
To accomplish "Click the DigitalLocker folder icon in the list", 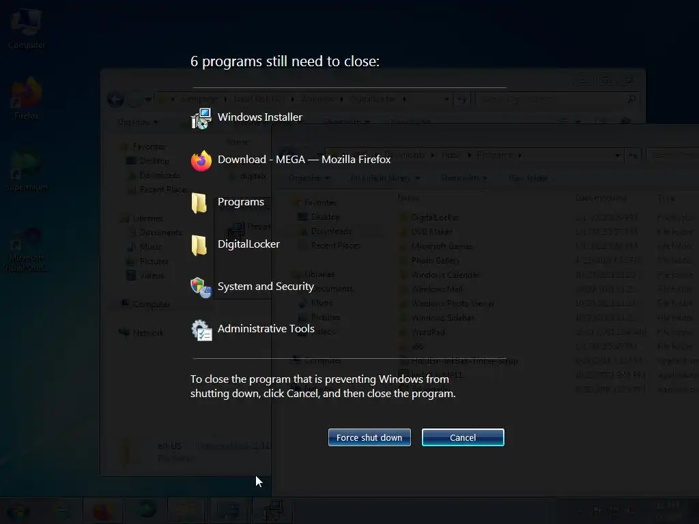I will coord(199,245).
